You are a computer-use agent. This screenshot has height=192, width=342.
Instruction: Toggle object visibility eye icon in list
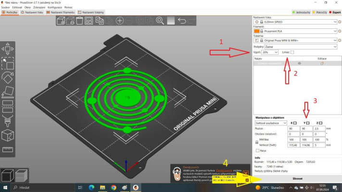pyautogui.click(x=299, y=63)
